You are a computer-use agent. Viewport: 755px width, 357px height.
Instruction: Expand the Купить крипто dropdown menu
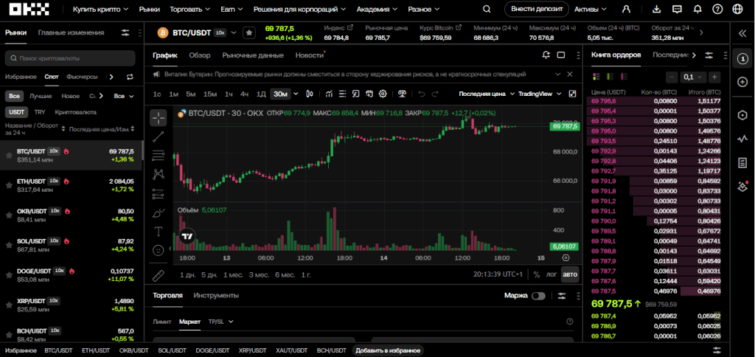[x=100, y=9]
